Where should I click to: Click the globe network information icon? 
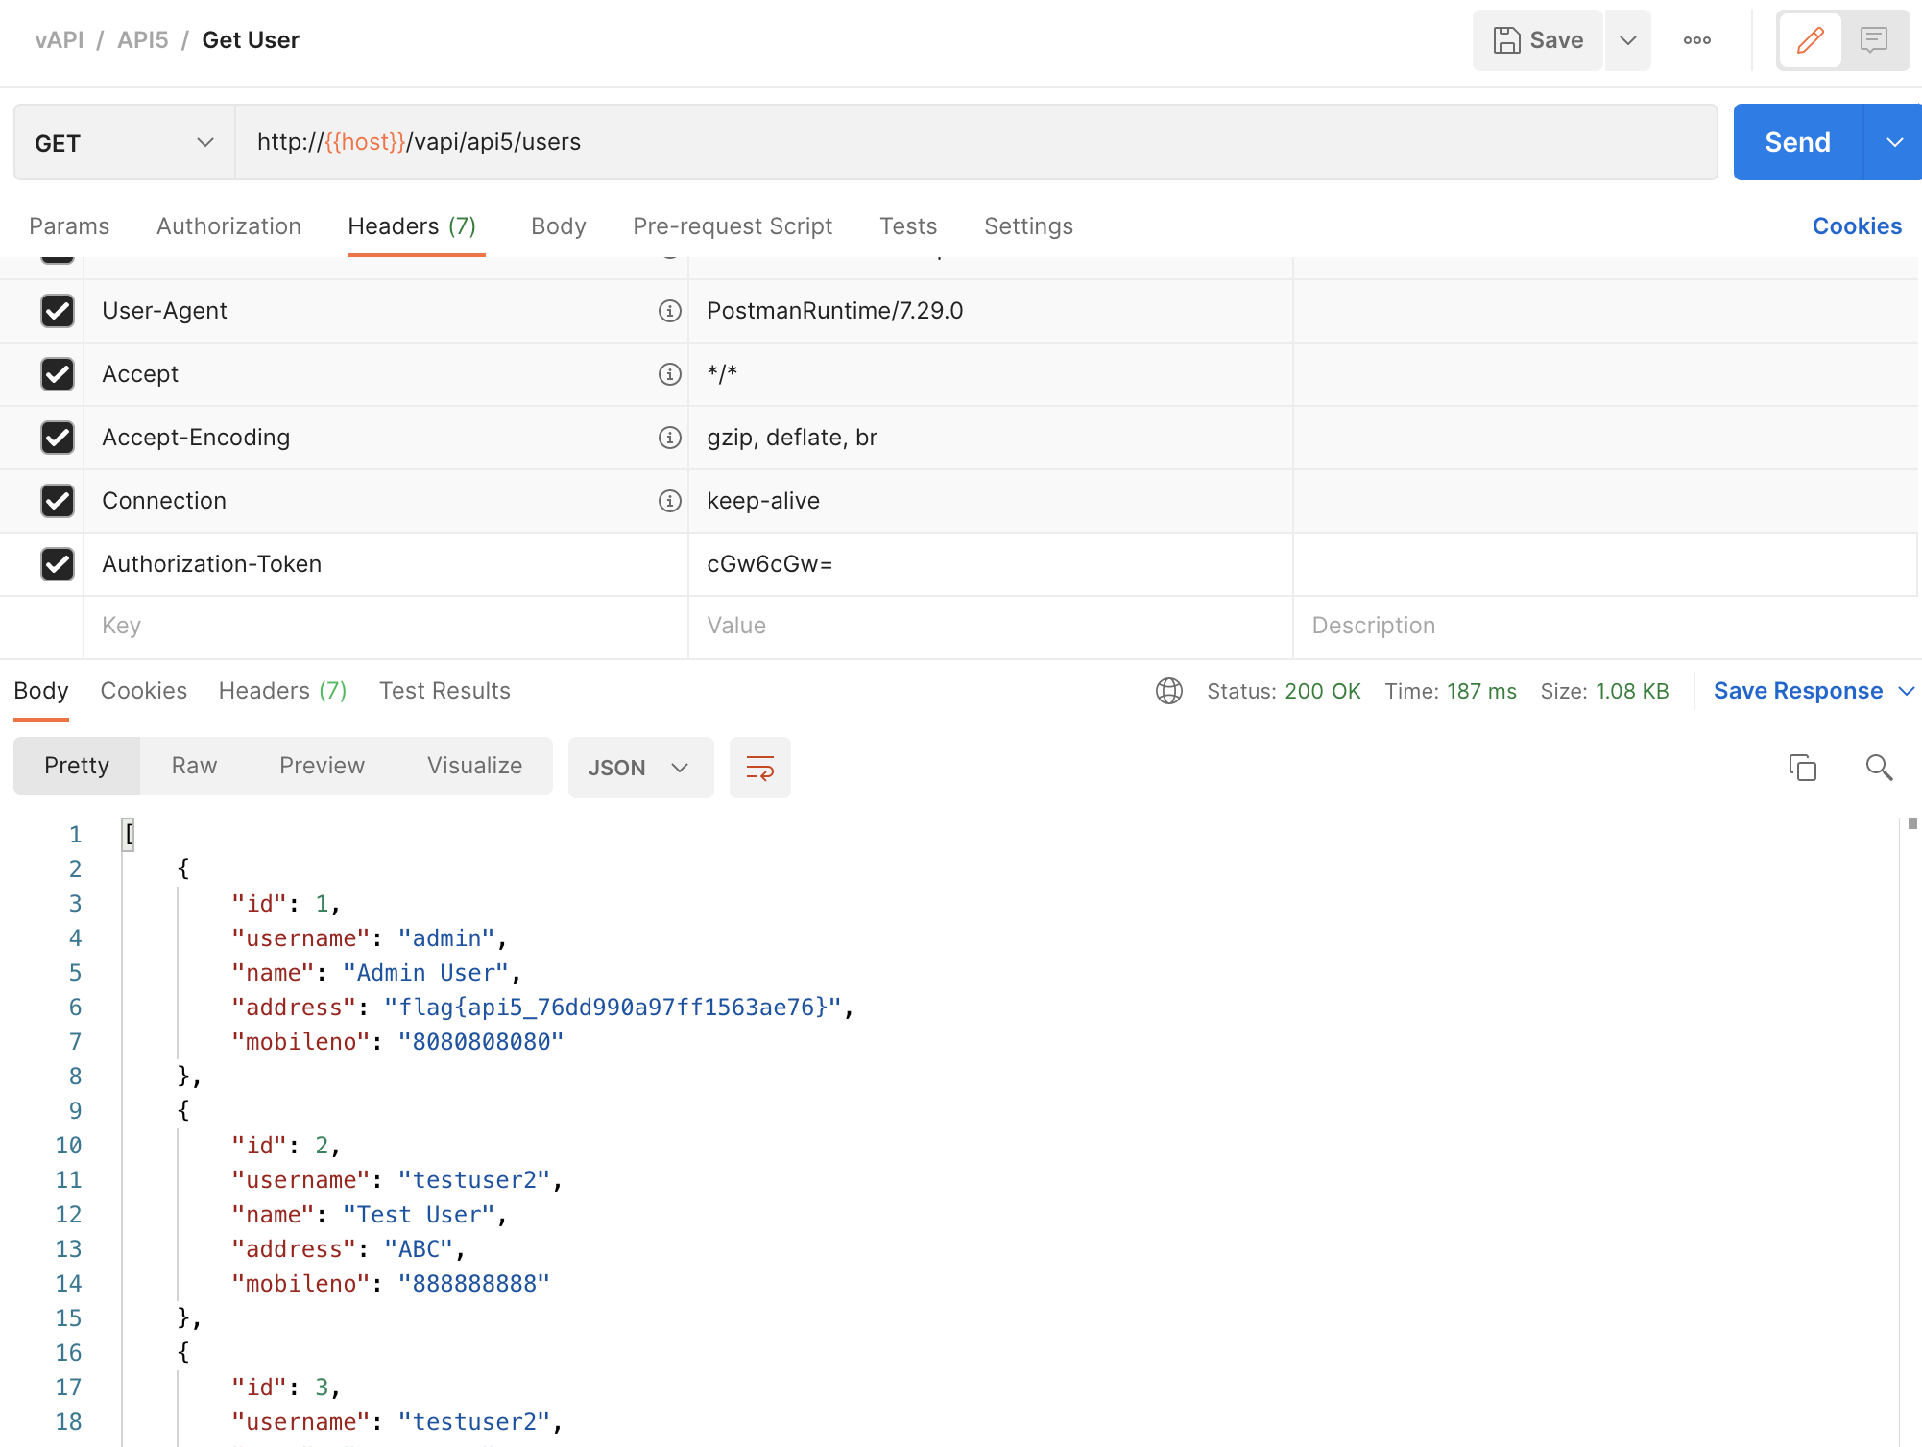point(1169,691)
